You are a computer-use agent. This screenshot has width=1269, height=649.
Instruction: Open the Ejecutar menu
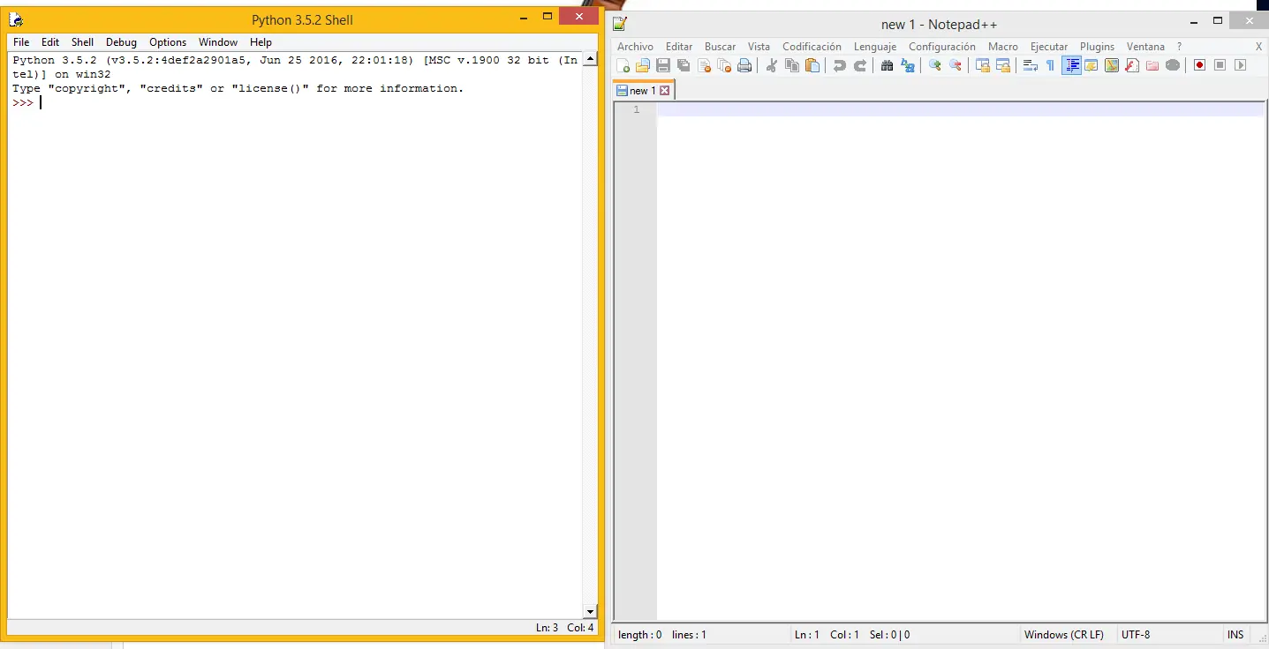click(x=1049, y=47)
